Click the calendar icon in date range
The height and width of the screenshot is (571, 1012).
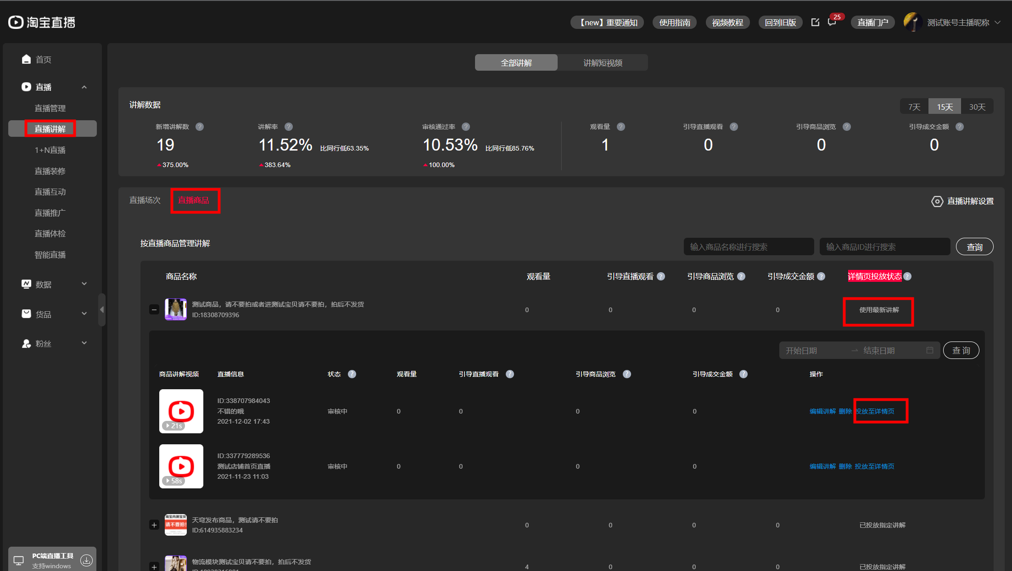click(930, 350)
